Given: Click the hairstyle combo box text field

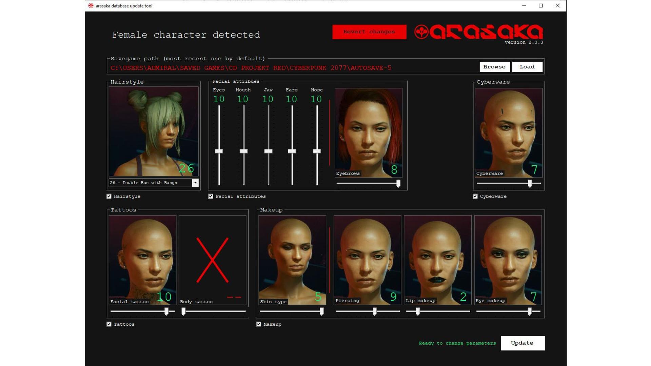Looking at the screenshot, I should pos(151,183).
